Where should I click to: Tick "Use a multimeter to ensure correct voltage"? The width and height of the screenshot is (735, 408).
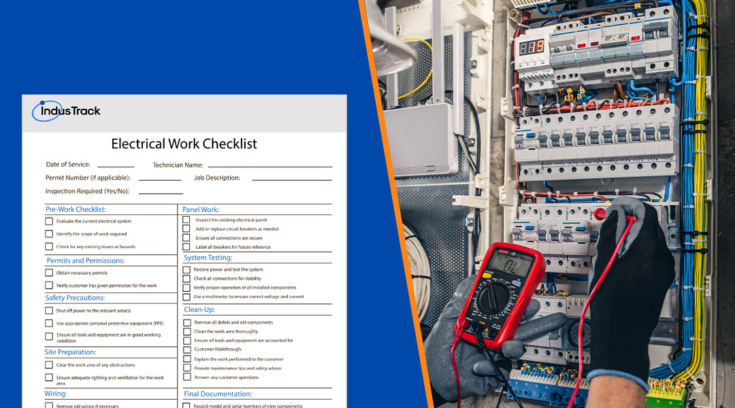[186, 296]
